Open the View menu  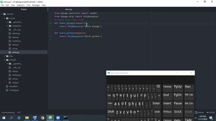pyautogui.click(x=13, y=5)
